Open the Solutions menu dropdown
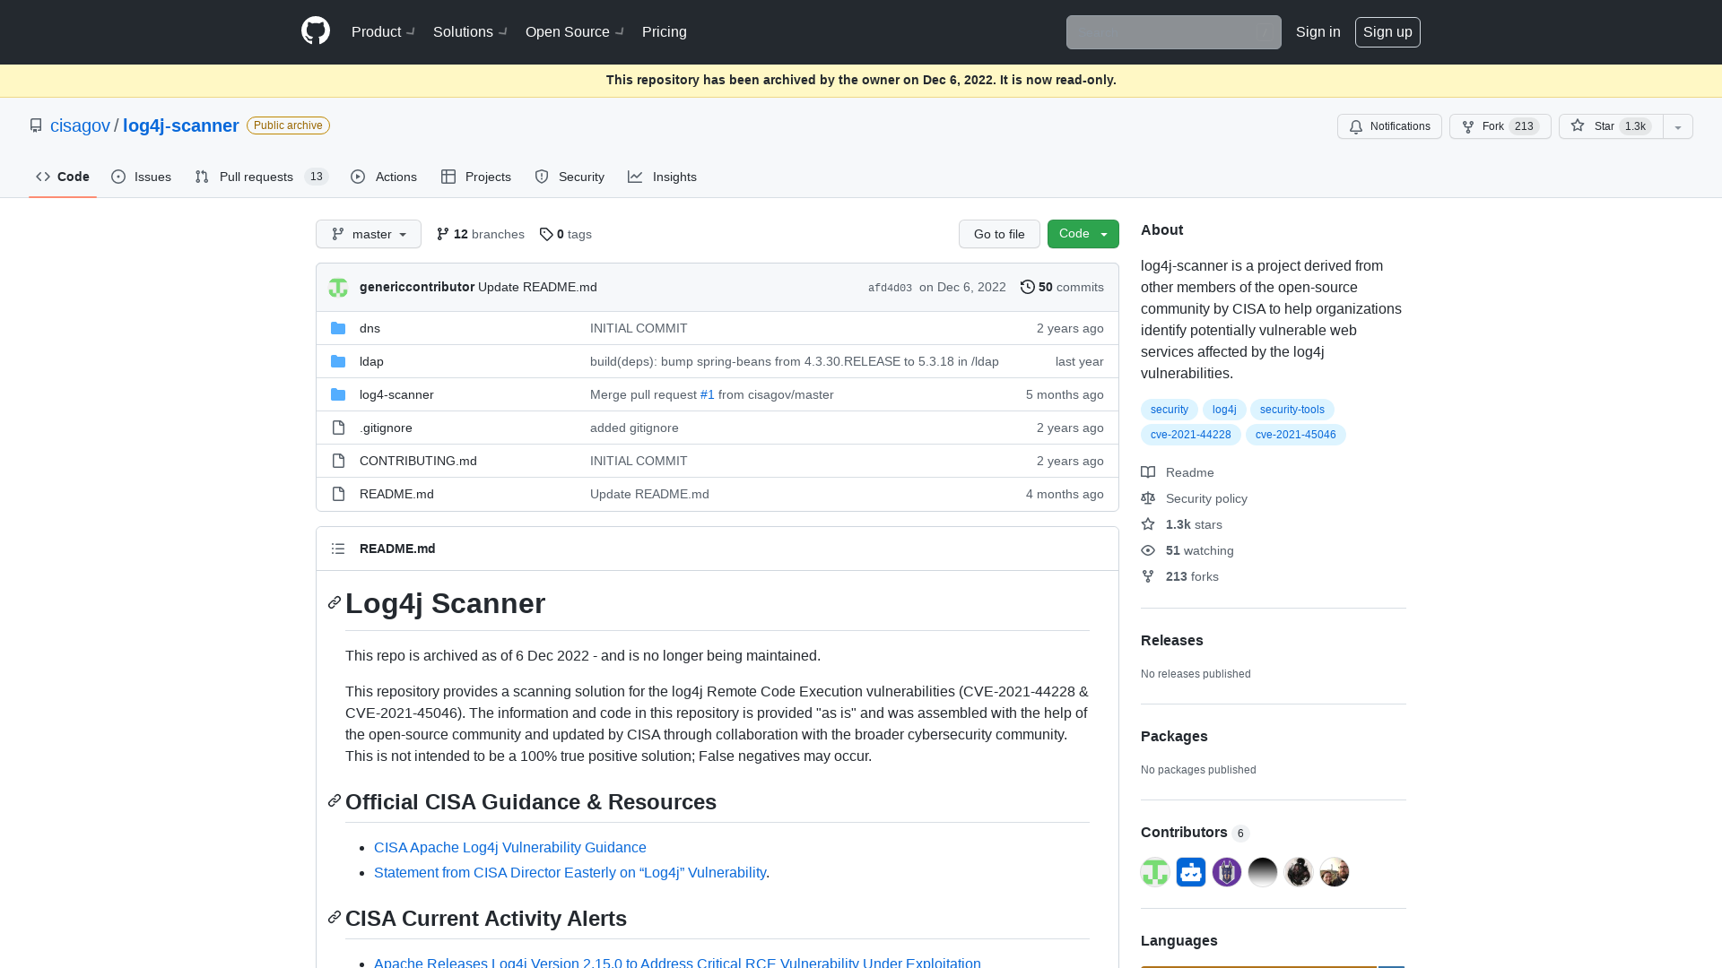The width and height of the screenshot is (1722, 968). [x=470, y=32]
